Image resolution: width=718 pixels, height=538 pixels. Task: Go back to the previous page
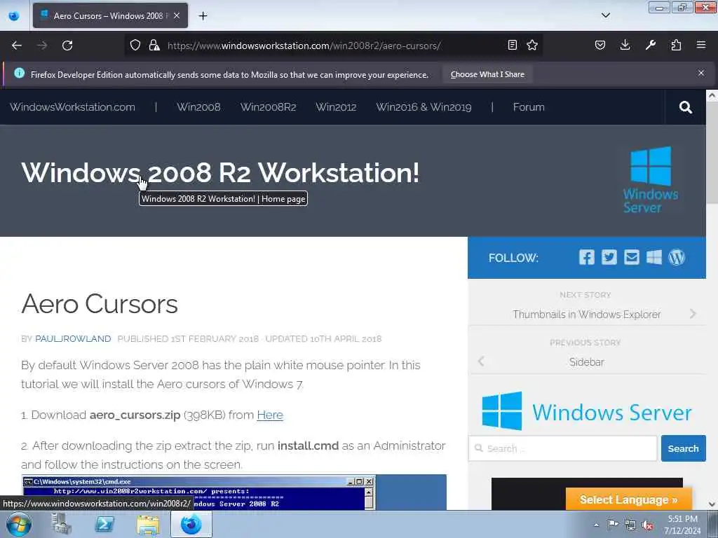pos(17,46)
